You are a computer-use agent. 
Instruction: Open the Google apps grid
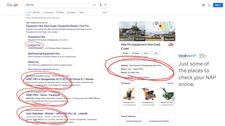209,5
